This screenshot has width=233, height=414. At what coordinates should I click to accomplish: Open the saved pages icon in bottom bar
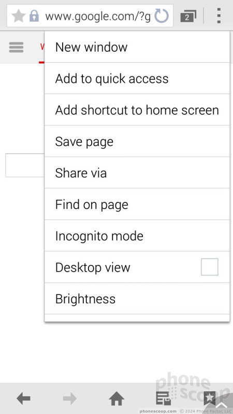pos(163,398)
